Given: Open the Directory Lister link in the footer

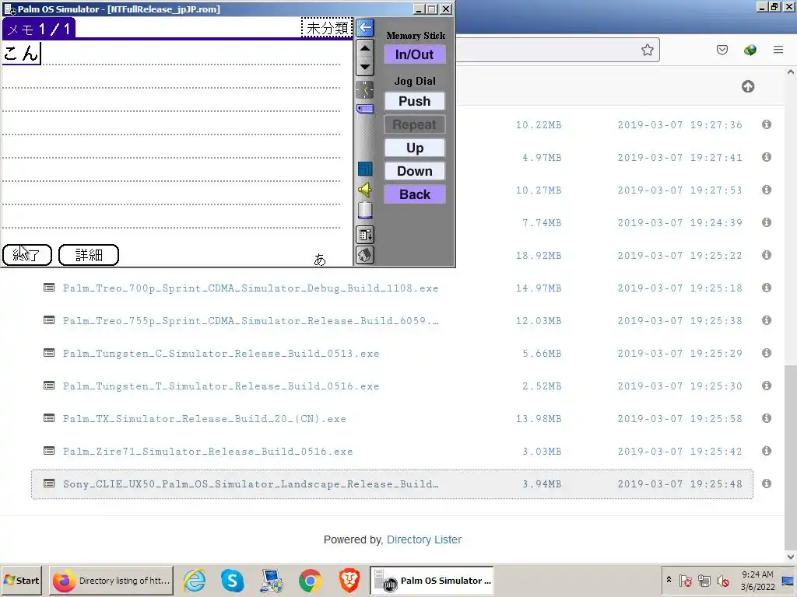Looking at the screenshot, I should [x=424, y=539].
